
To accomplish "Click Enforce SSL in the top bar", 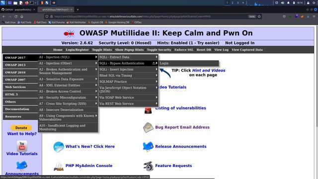I will tap(184, 50).
